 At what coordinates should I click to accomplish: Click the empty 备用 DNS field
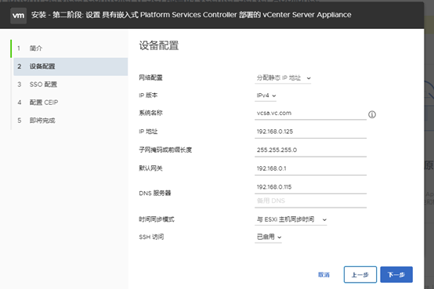point(310,201)
